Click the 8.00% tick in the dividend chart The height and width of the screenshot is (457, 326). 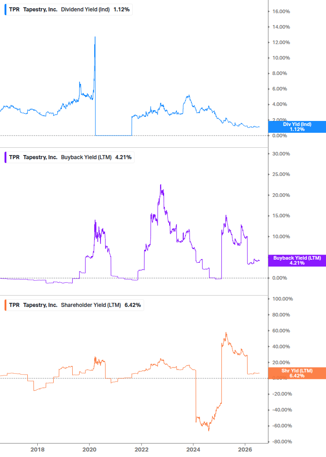[x=280, y=74]
